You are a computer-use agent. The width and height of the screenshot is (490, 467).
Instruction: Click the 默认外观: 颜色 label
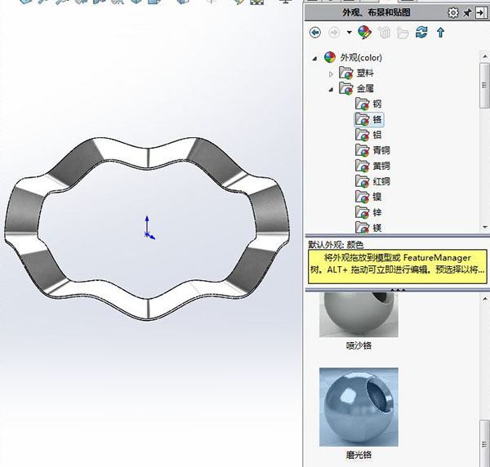[336, 245]
